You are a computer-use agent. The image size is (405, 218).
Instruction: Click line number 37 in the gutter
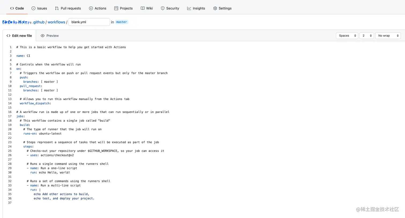(10, 203)
